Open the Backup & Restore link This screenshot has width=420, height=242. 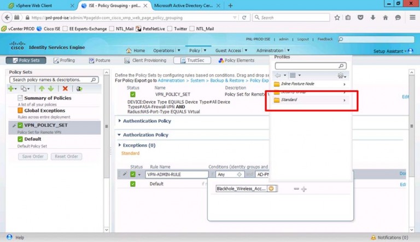pyautogui.click(x=227, y=80)
